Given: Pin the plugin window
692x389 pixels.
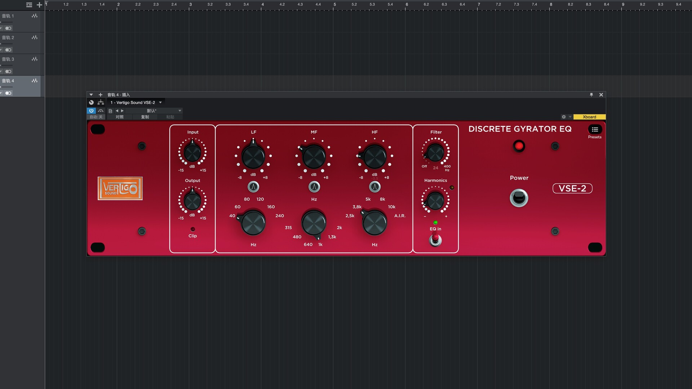Looking at the screenshot, I should [x=591, y=95].
